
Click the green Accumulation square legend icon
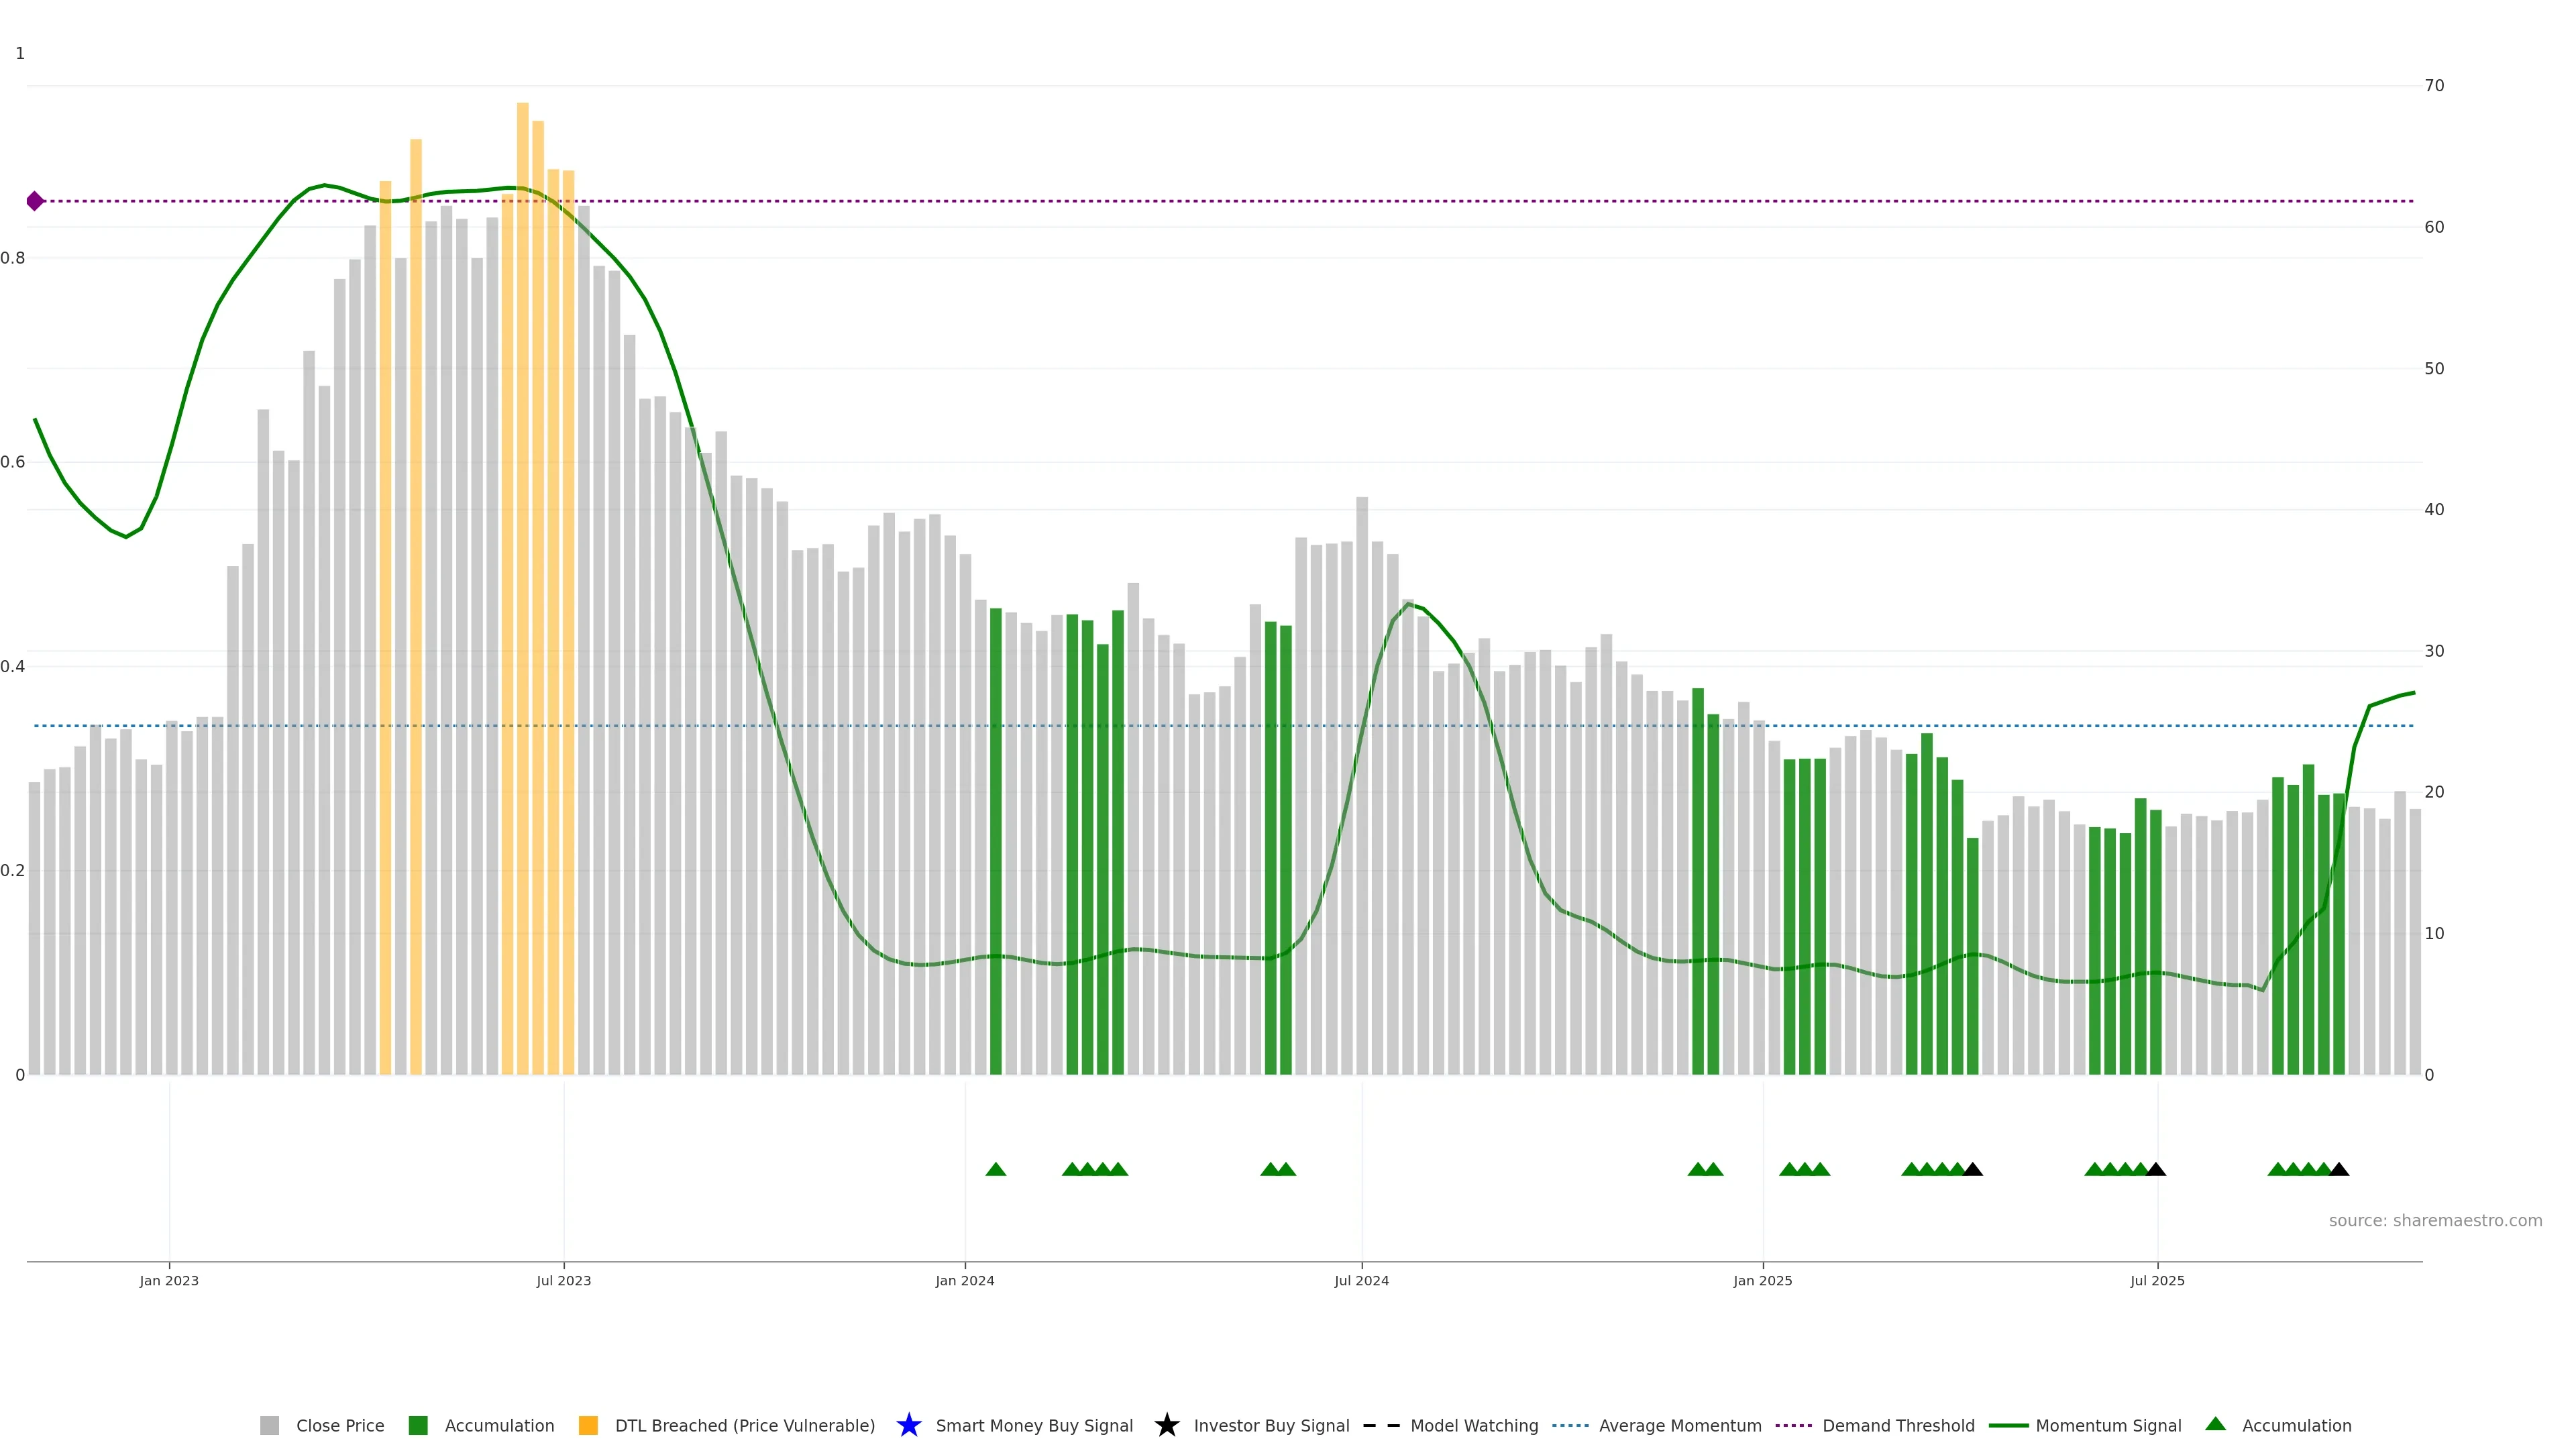pyautogui.click(x=418, y=1426)
